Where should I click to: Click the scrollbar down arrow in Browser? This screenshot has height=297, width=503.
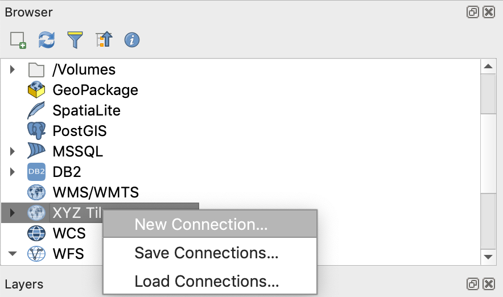(x=488, y=257)
